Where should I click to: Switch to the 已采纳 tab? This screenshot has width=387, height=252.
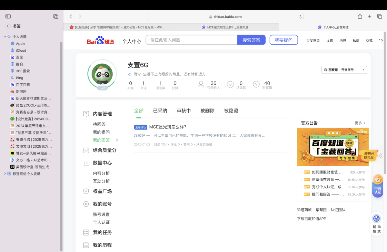pos(160,110)
